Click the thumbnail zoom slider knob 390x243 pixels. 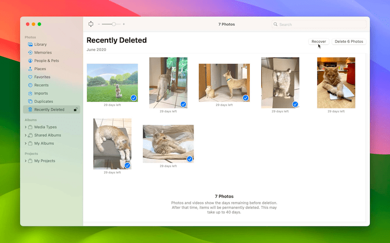114,24
